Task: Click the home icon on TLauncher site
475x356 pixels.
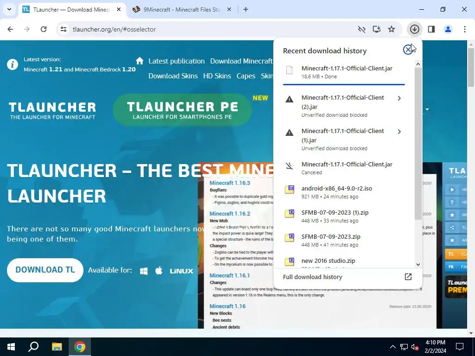Action: pyautogui.click(x=140, y=61)
